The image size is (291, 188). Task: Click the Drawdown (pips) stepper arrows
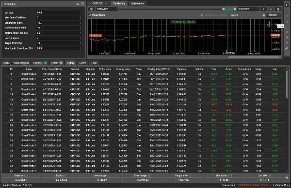coord(80,23)
